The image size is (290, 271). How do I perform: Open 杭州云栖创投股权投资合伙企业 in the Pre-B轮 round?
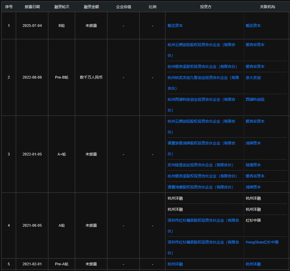click(201, 50)
